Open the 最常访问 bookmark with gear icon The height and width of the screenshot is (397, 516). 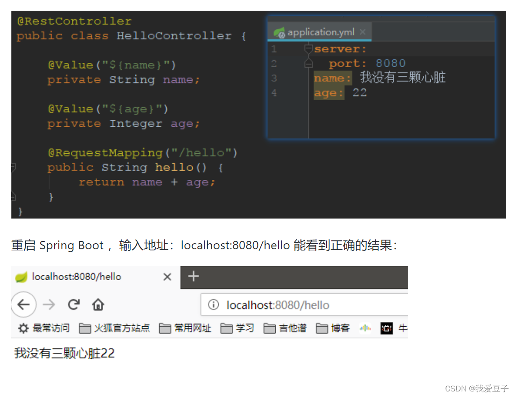(x=44, y=328)
